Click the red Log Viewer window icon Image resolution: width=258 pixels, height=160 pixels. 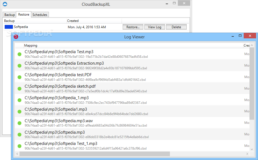pyautogui.click(x=16, y=37)
